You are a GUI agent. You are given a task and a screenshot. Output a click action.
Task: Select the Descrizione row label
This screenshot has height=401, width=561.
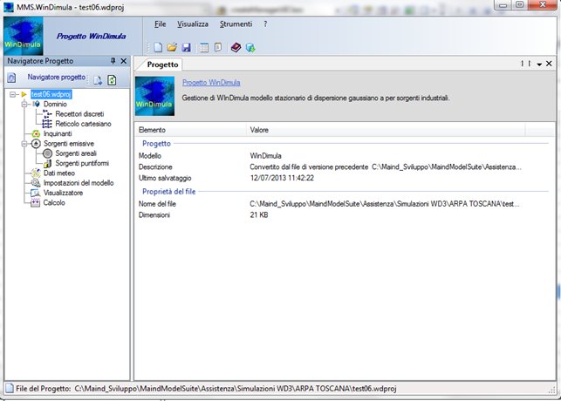tap(155, 167)
